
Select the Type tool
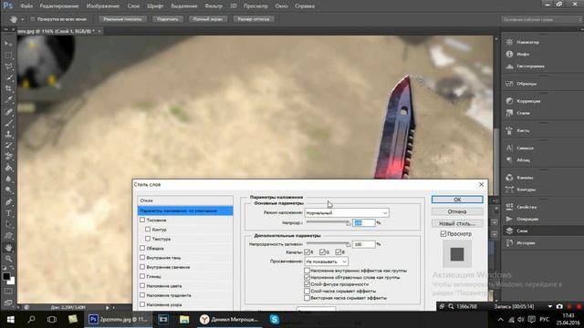[x=8, y=213]
